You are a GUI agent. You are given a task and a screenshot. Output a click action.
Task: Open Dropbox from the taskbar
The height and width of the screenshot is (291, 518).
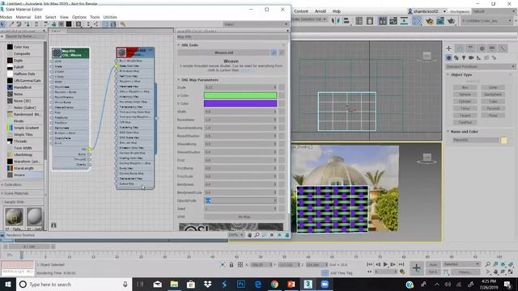pos(207,284)
